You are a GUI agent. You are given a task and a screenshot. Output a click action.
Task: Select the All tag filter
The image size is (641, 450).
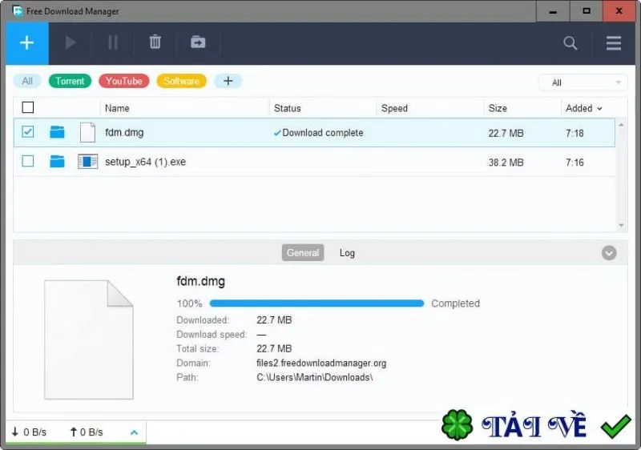27,81
